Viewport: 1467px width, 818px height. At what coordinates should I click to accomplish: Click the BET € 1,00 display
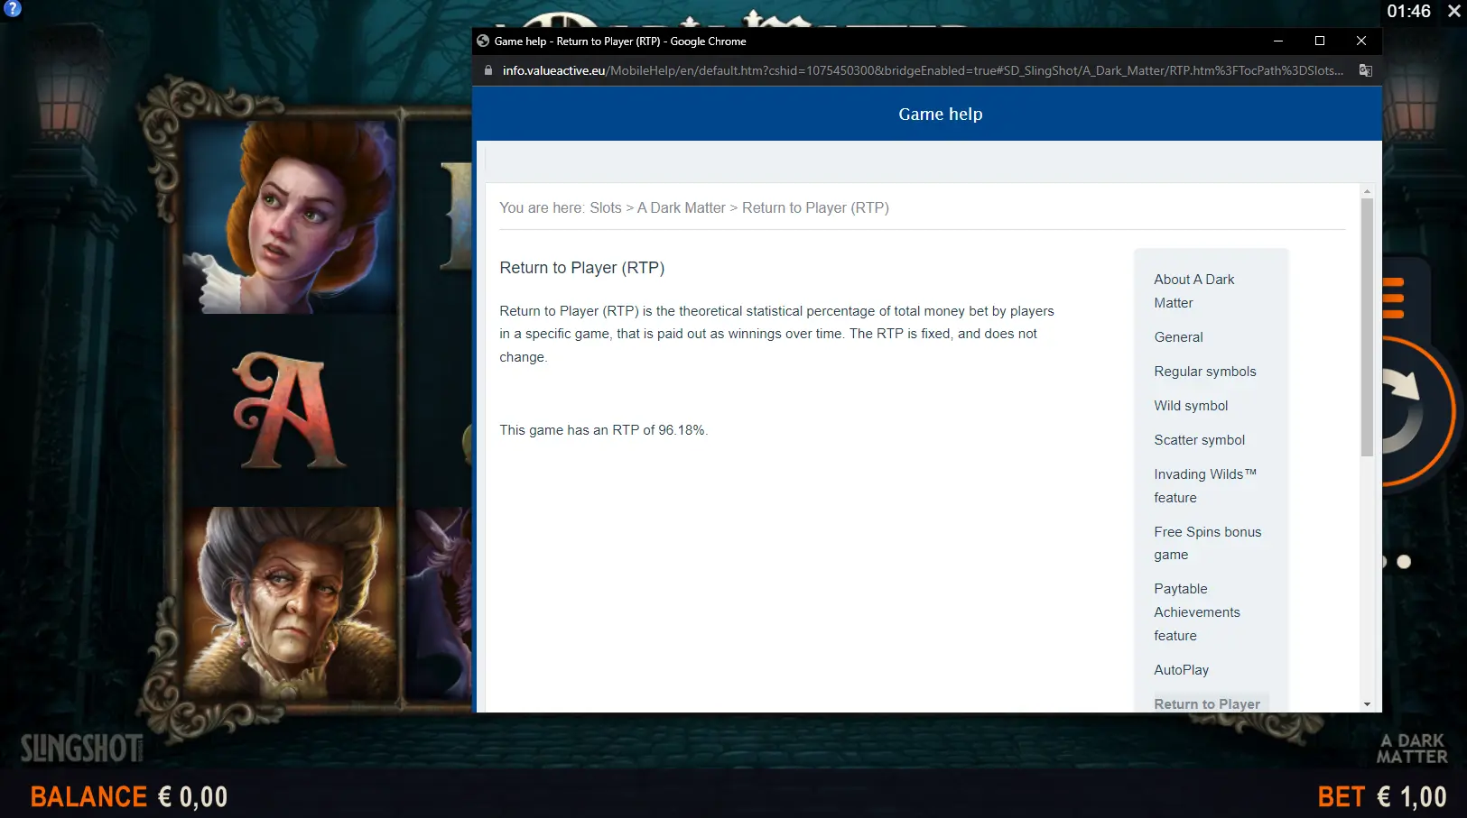click(1382, 797)
